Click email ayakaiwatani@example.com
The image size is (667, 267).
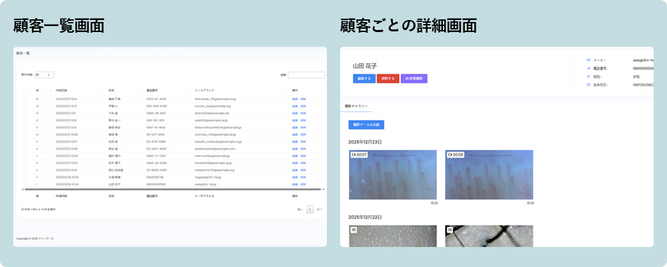pos(215,149)
